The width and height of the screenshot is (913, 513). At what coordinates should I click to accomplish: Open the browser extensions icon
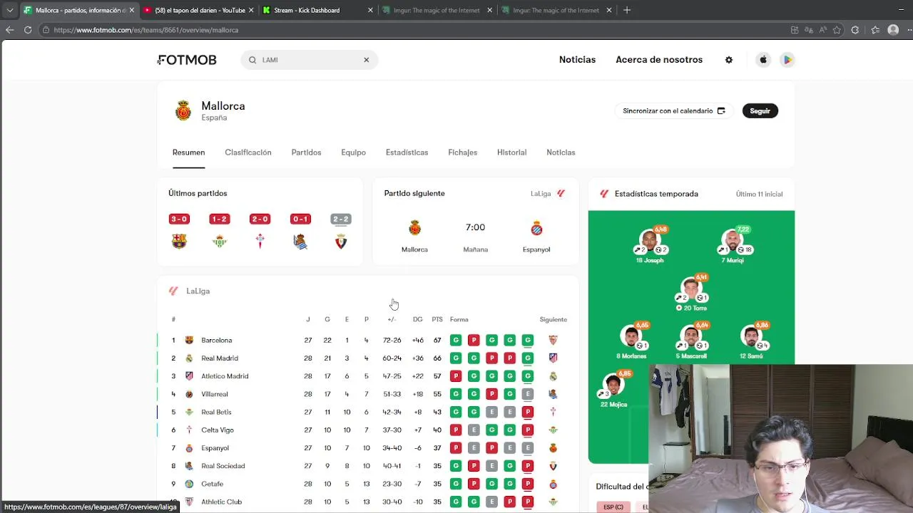coord(855,30)
